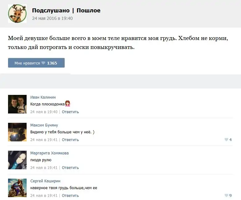Select Сергей Каширин's name link
Screen dimensions: 241x200
coord(45,181)
